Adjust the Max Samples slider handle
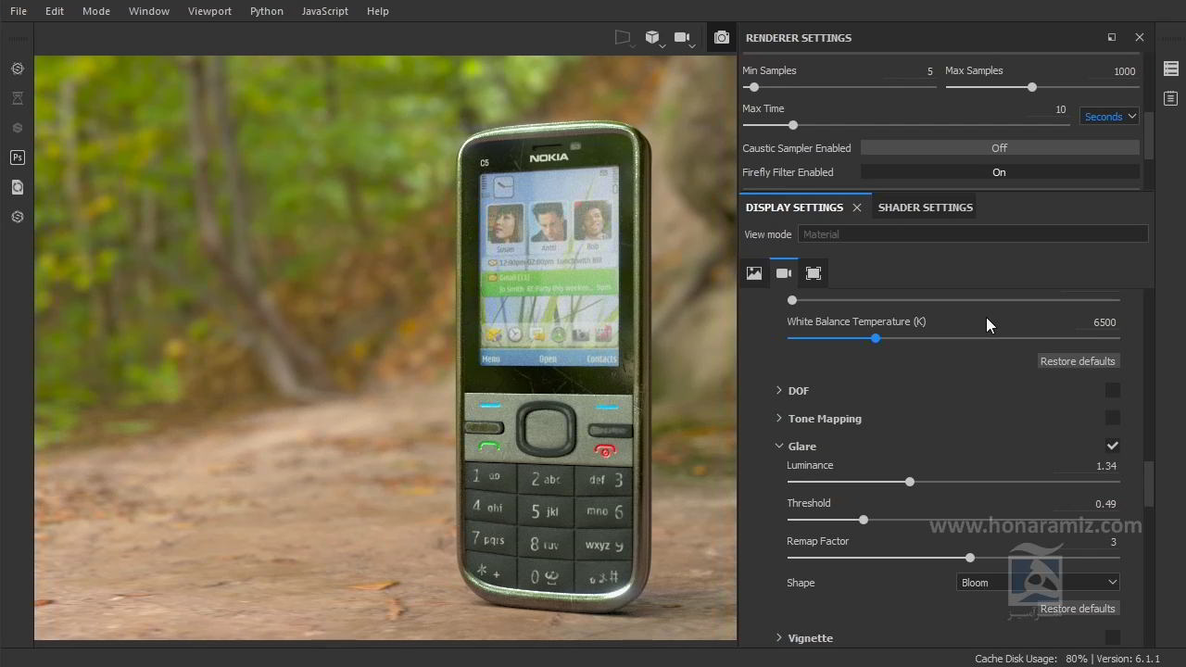Viewport: 1186px width, 667px height. point(1032,87)
